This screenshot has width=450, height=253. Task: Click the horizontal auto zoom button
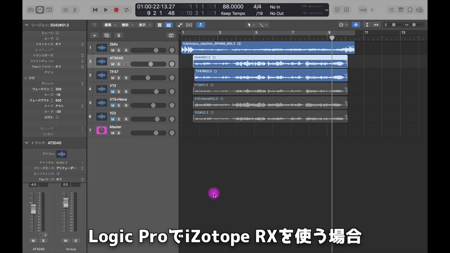tap(376, 25)
